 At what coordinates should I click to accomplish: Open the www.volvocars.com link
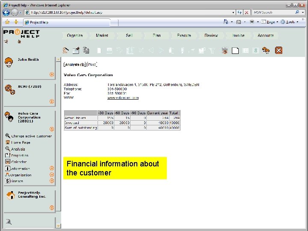[x=123, y=98]
